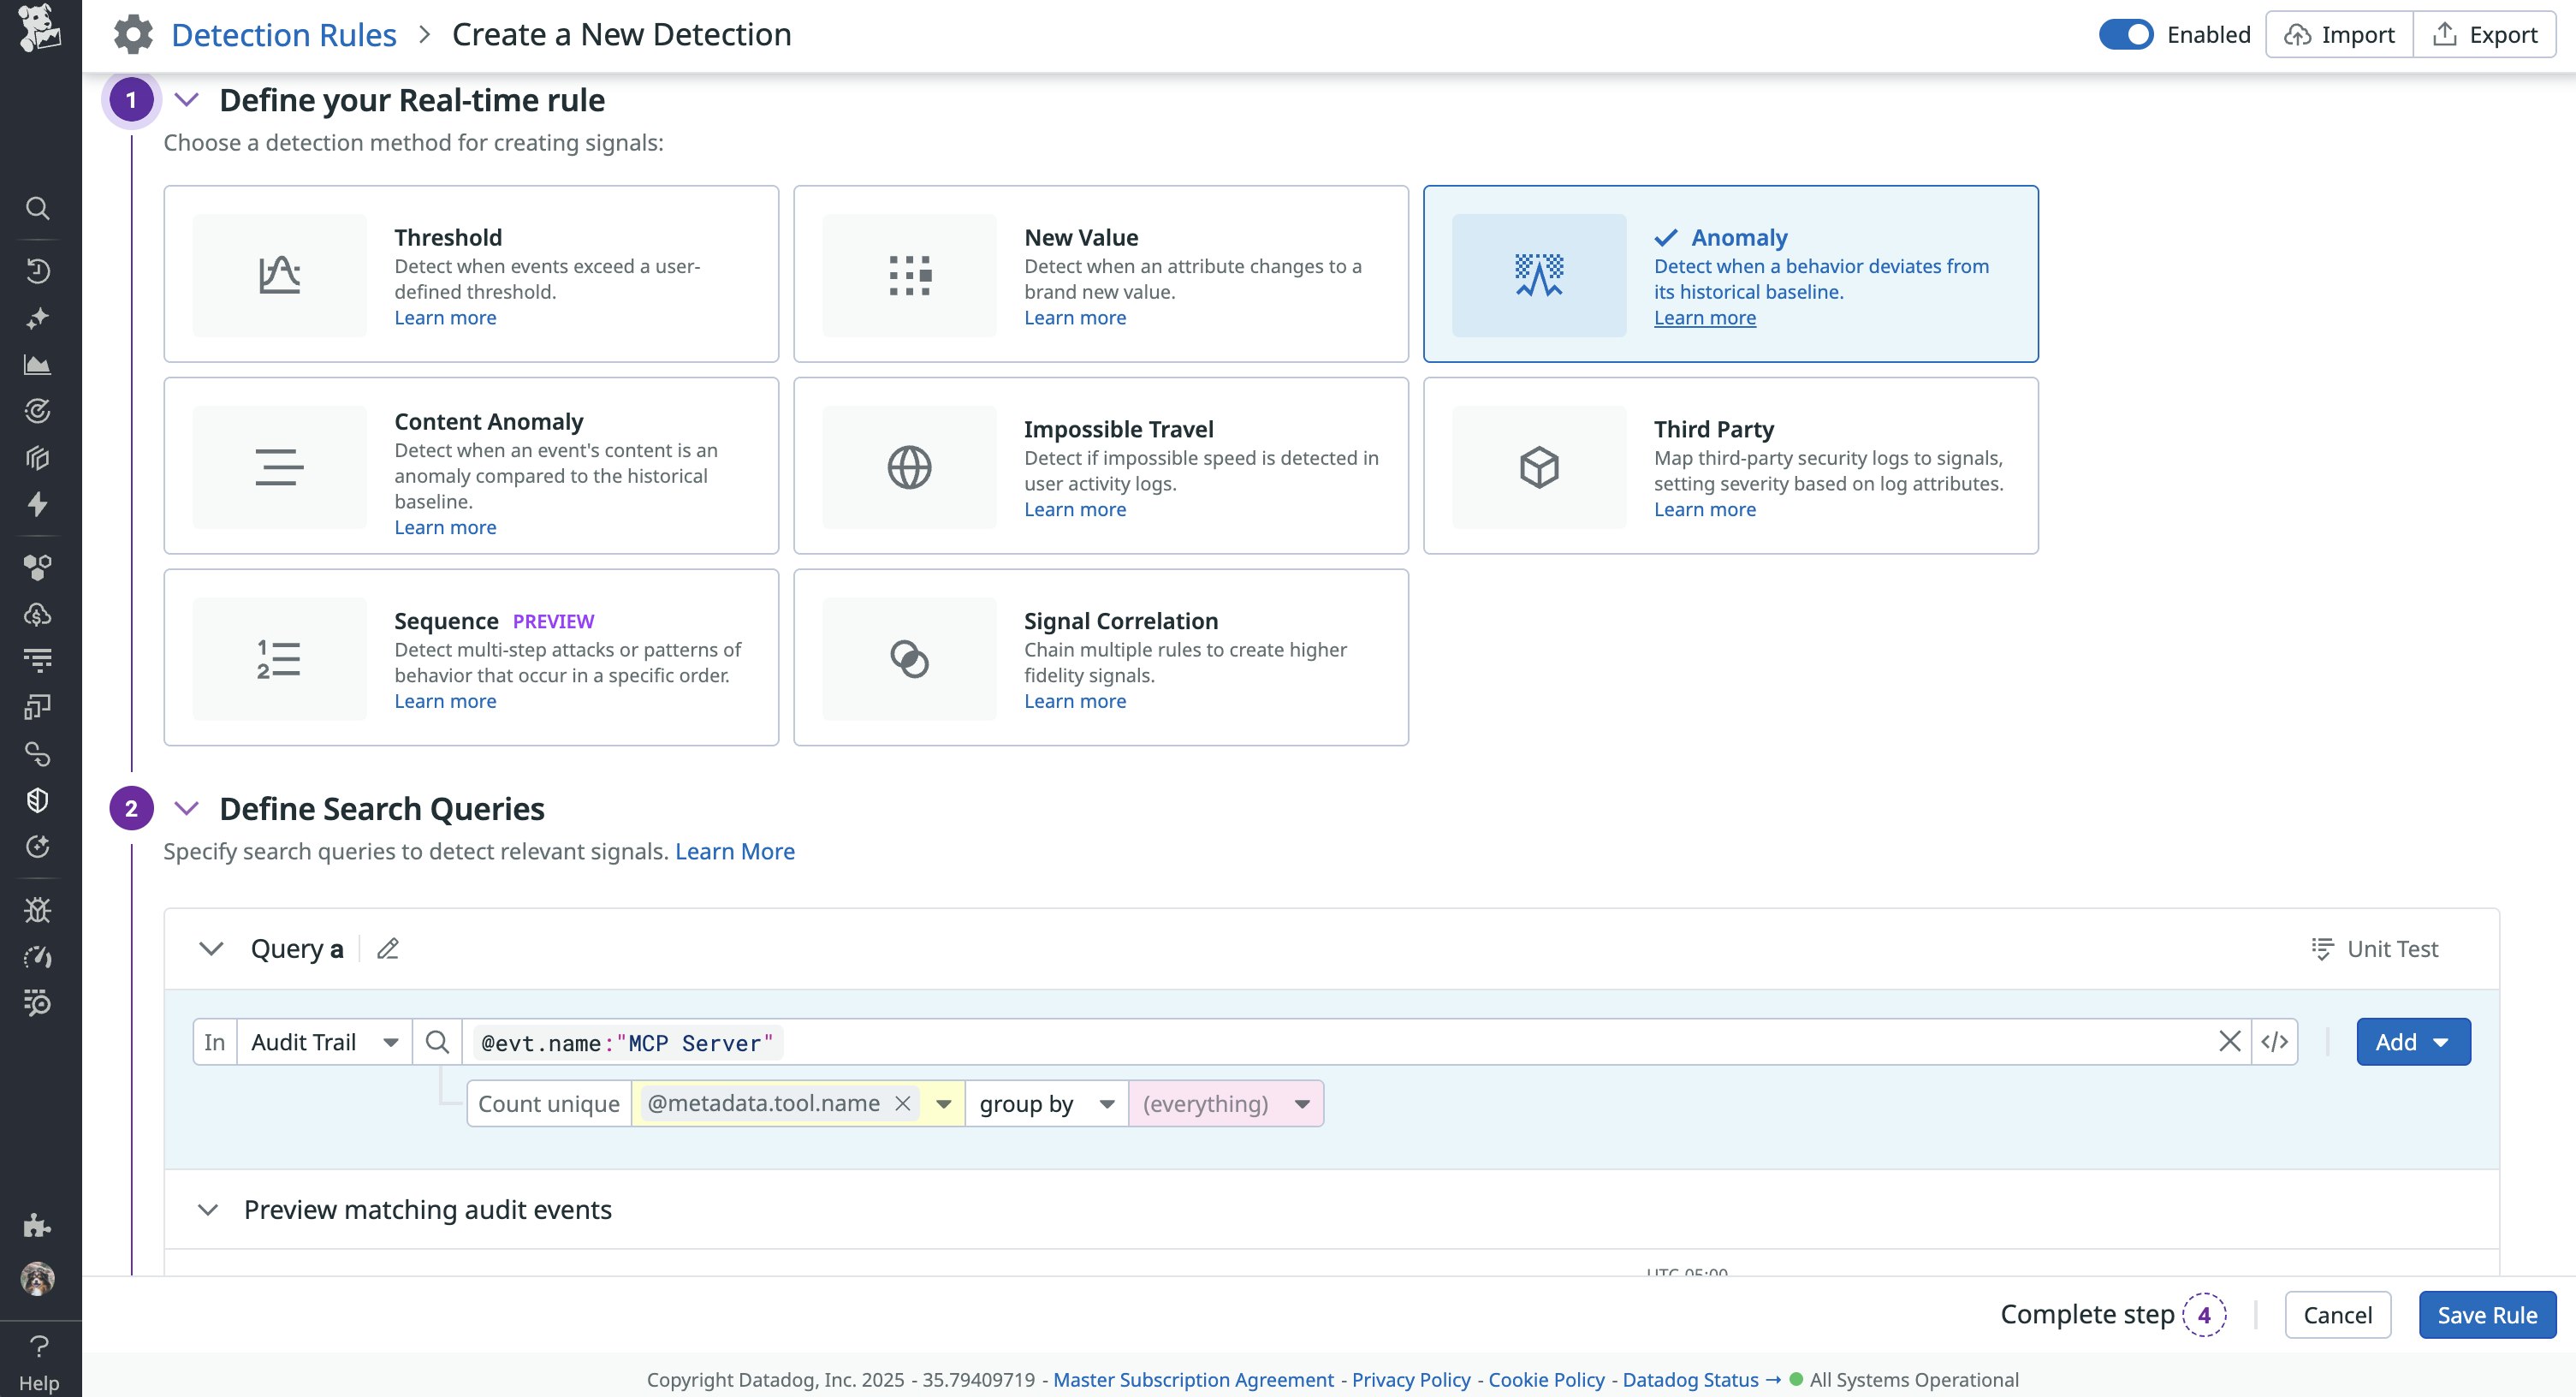This screenshot has height=1397, width=2576.
Task: Select the Threshold detection method
Action: pos(470,273)
